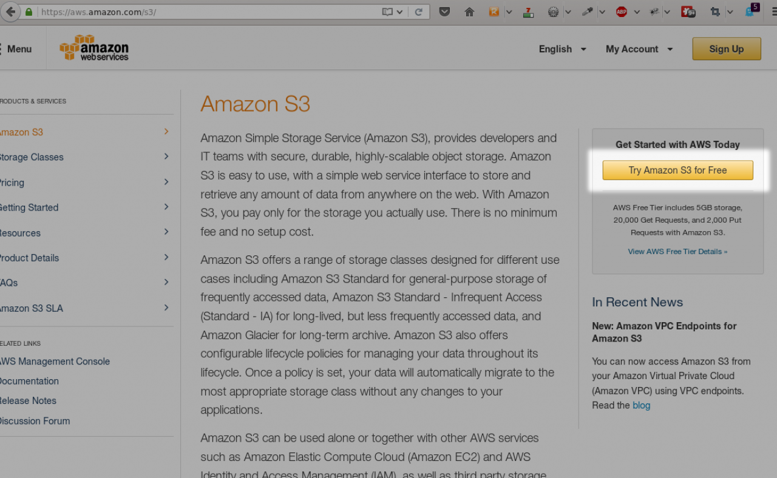Image resolution: width=777 pixels, height=478 pixels.
Task: Go to the browser home page icon
Action: (469, 12)
